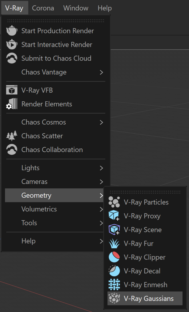Open V-Ray VFB via its window icon
This screenshot has height=312, width=189.
11,90
